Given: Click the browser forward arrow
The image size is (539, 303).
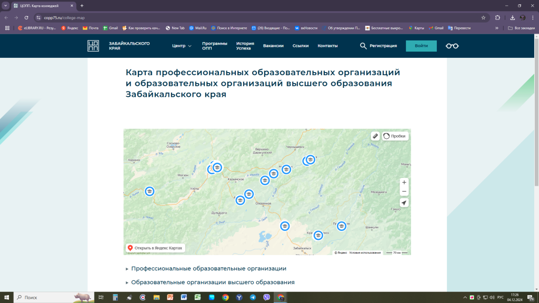Looking at the screenshot, I should point(16,17).
